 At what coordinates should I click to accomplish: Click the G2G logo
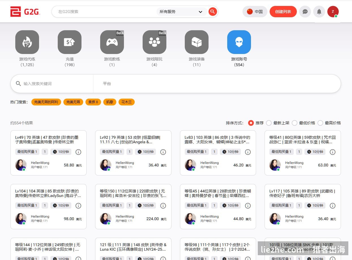click(25, 12)
